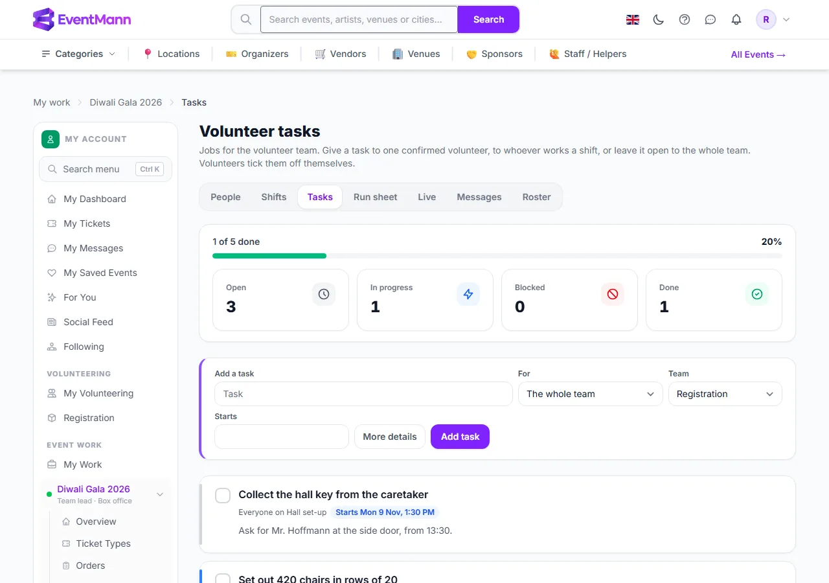The image size is (829, 583).
Task: Open Venues page
Action: (416, 54)
